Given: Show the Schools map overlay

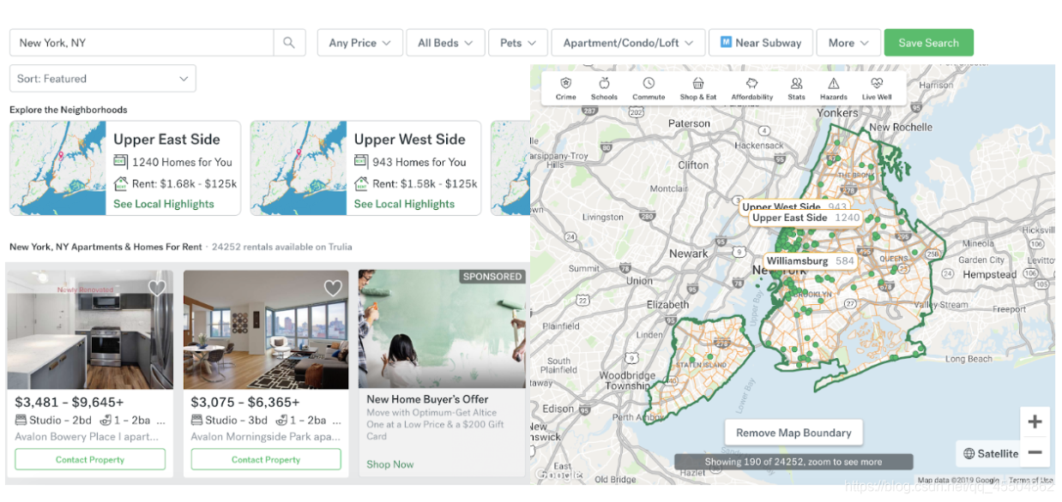Looking at the screenshot, I should tap(604, 87).
